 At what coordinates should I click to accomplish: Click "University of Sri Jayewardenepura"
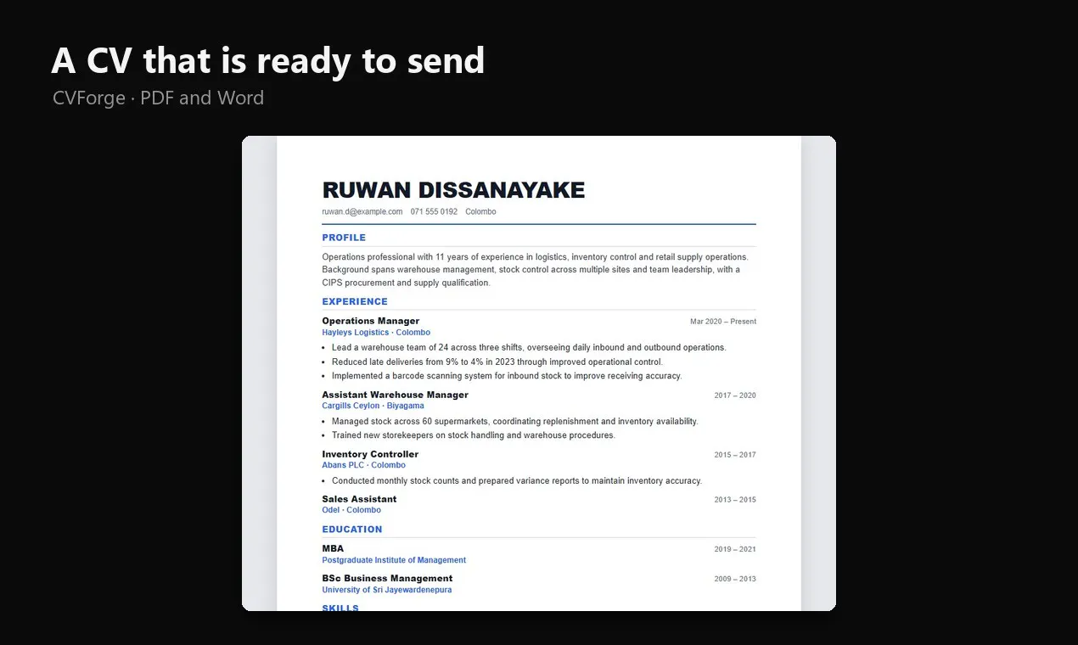point(387,590)
